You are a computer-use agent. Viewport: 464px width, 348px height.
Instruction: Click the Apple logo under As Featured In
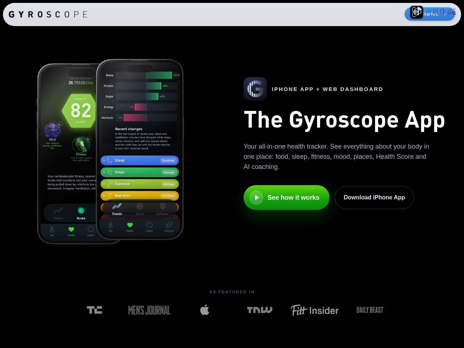click(204, 310)
